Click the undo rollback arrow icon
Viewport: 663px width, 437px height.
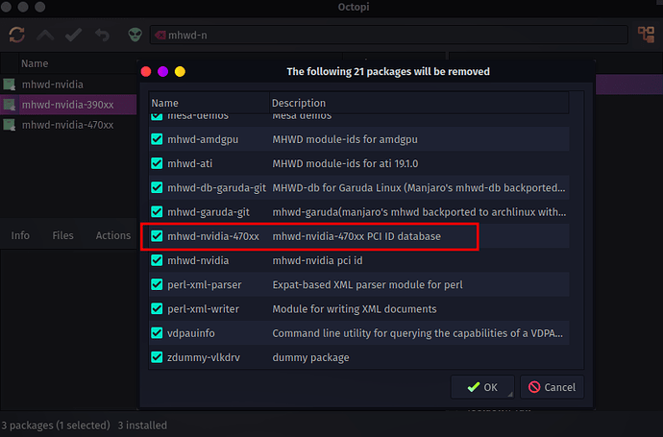click(102, 35)
